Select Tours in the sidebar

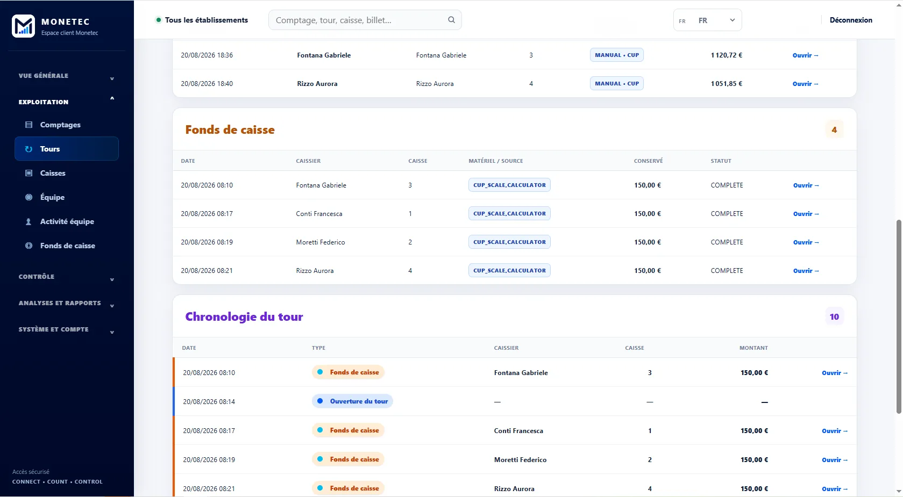[67, 149]
